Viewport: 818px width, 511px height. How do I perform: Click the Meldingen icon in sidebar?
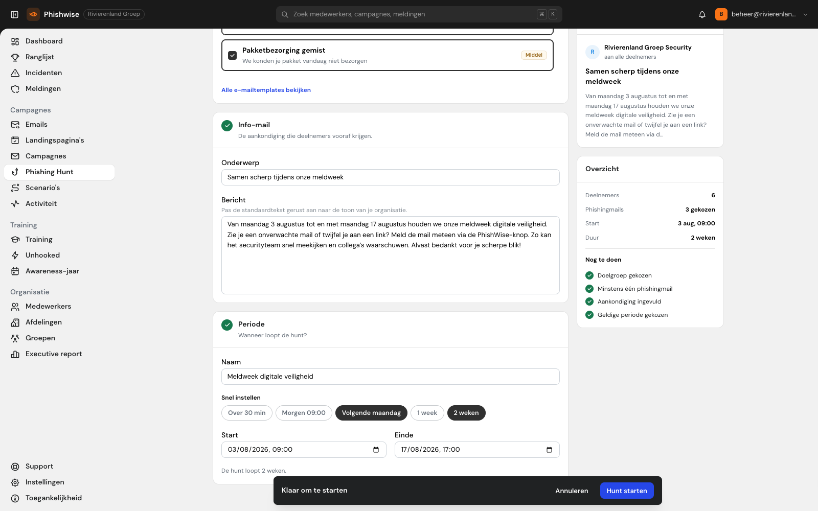click(15, 89)
